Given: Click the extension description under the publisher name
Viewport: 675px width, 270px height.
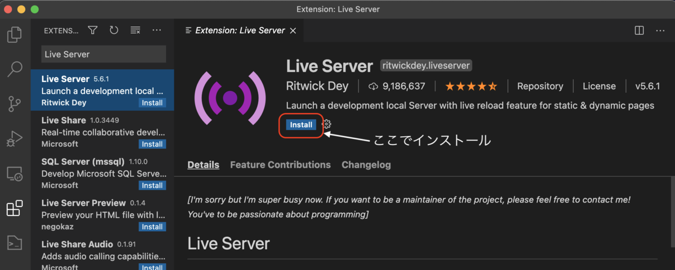Looking at the screenshot, I should click(470, 106).
